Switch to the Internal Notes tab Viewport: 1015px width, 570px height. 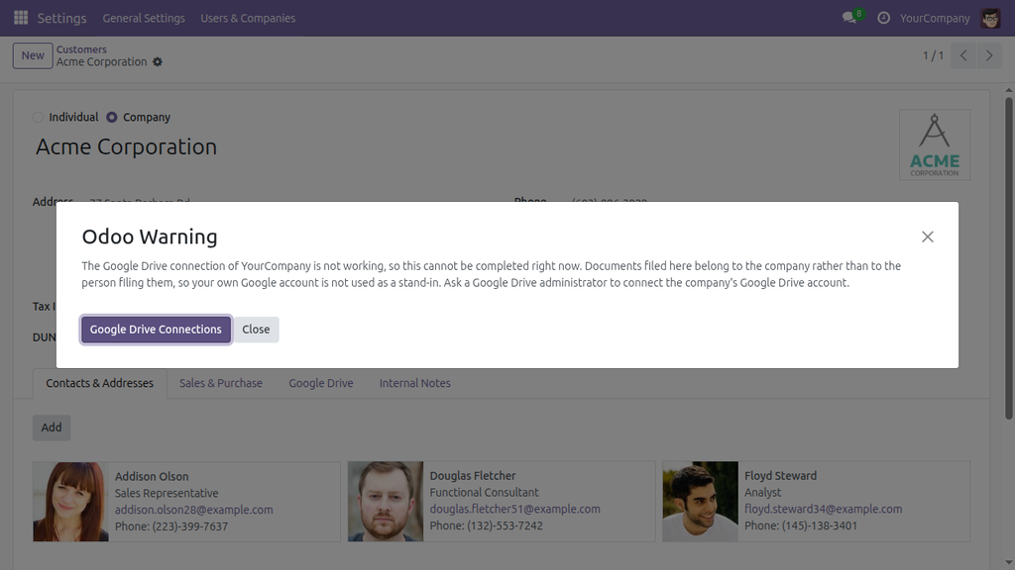coord(415,383)
